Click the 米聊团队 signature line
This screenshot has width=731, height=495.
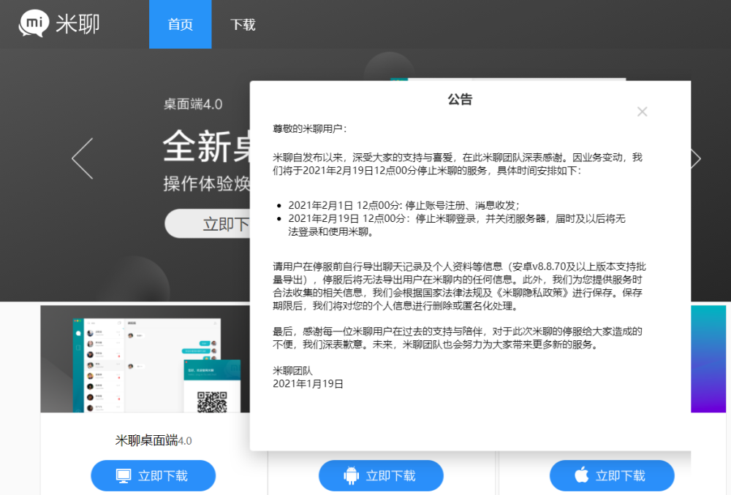pyautogui.click(x=292, y=371)
